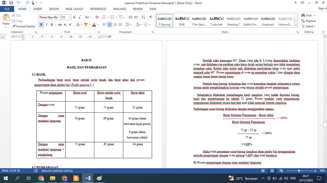Decrease paragraph indent
The image size is (327, 183).
pos(130,17)
